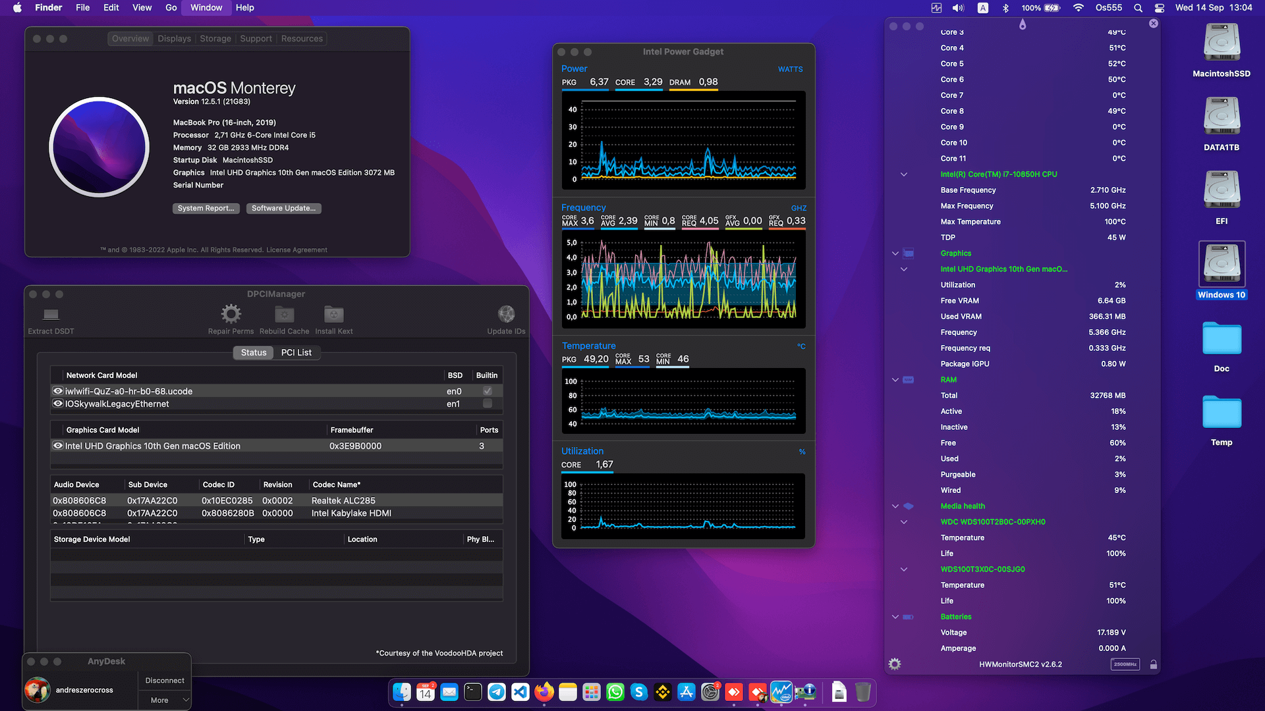The height and width of the screenshot is (711, 1265).
Task: Open the MacintoshSSD desktop drive
Action: [x=1222, y=43]
